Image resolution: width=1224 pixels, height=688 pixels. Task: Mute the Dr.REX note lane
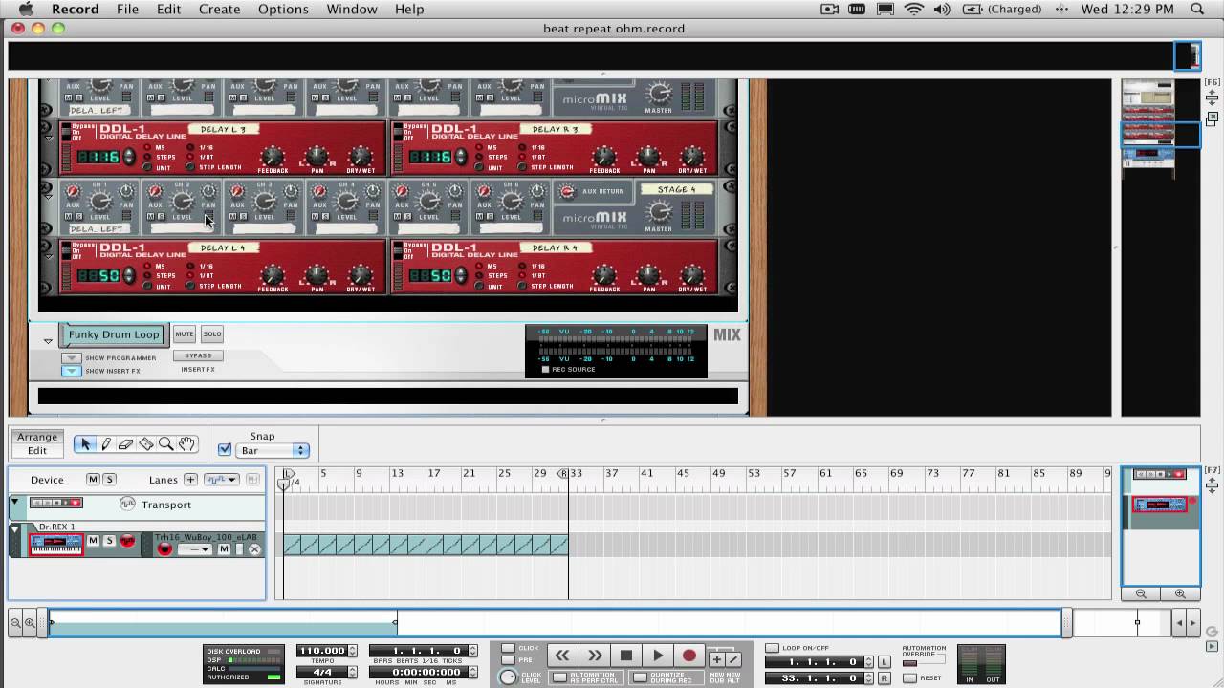point(224,549)
